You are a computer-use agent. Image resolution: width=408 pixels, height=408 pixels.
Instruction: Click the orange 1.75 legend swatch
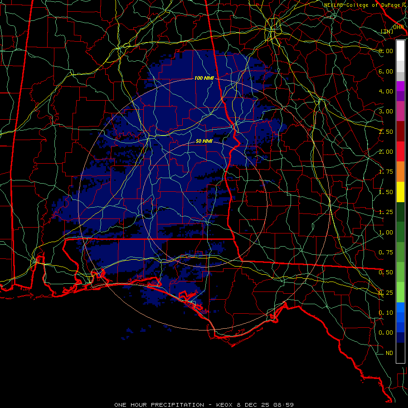tap(400, 172)
